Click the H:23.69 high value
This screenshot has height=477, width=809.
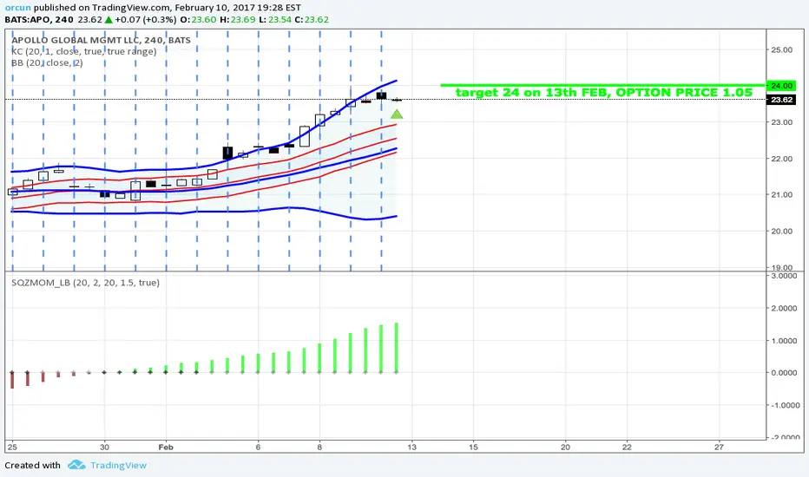click(237, 20)
